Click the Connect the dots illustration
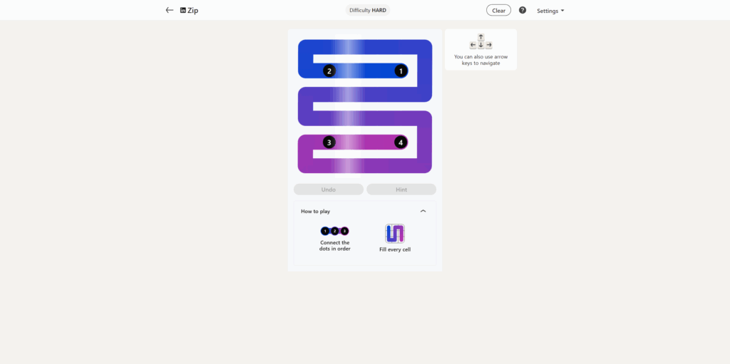This screenshot has height=364, width=730. tap(335, 231)
